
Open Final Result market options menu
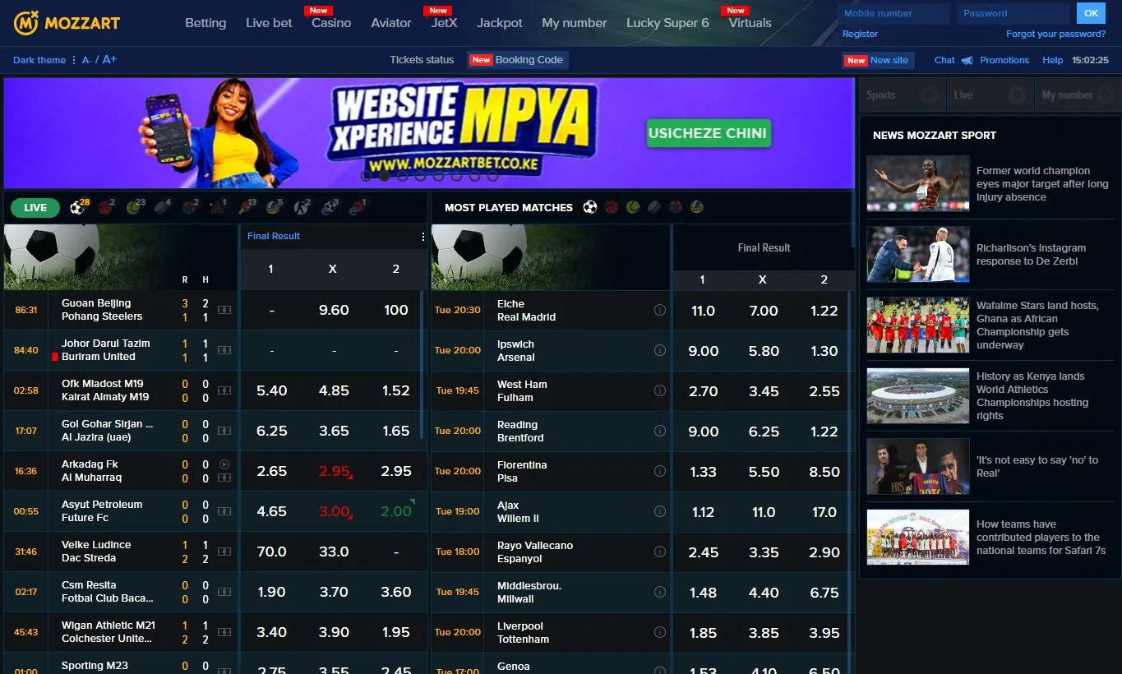pyautogui.click(x=423, y=236)
